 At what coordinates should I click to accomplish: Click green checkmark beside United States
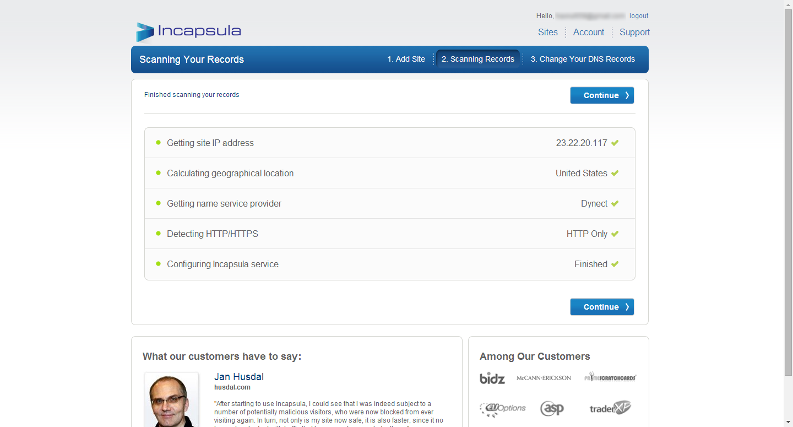coord(615,174)
